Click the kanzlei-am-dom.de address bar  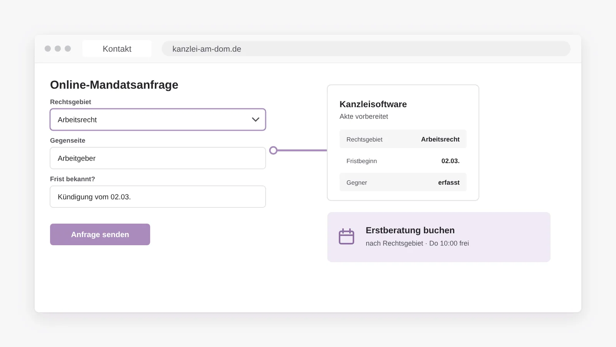point(366,49)
